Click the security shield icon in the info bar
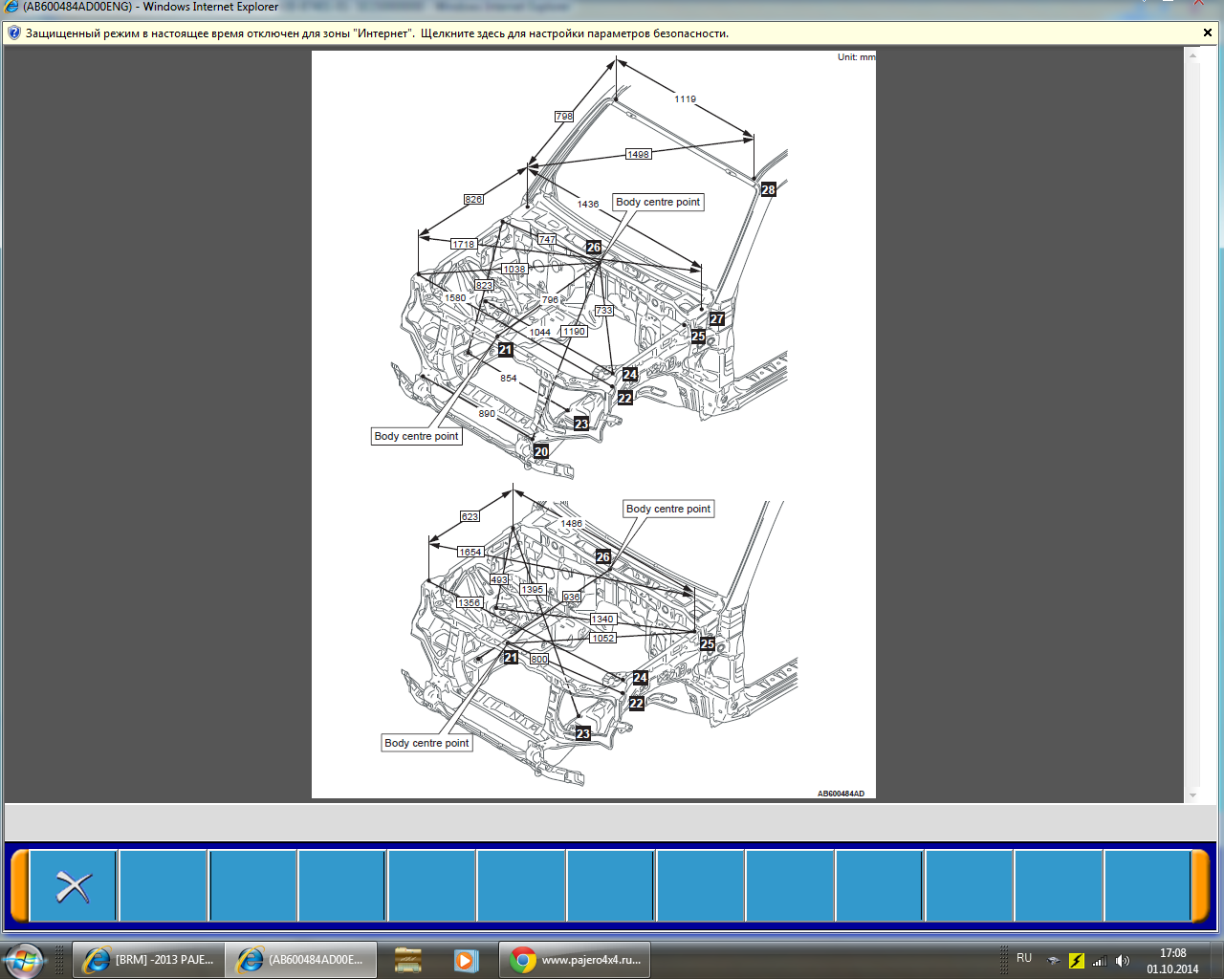Image resolution: width=1224 pixels, height=979 pixels. click(13, 33)
